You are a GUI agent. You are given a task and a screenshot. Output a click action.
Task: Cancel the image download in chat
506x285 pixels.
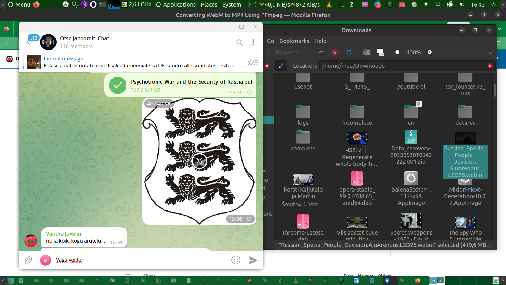click(199, 161)
